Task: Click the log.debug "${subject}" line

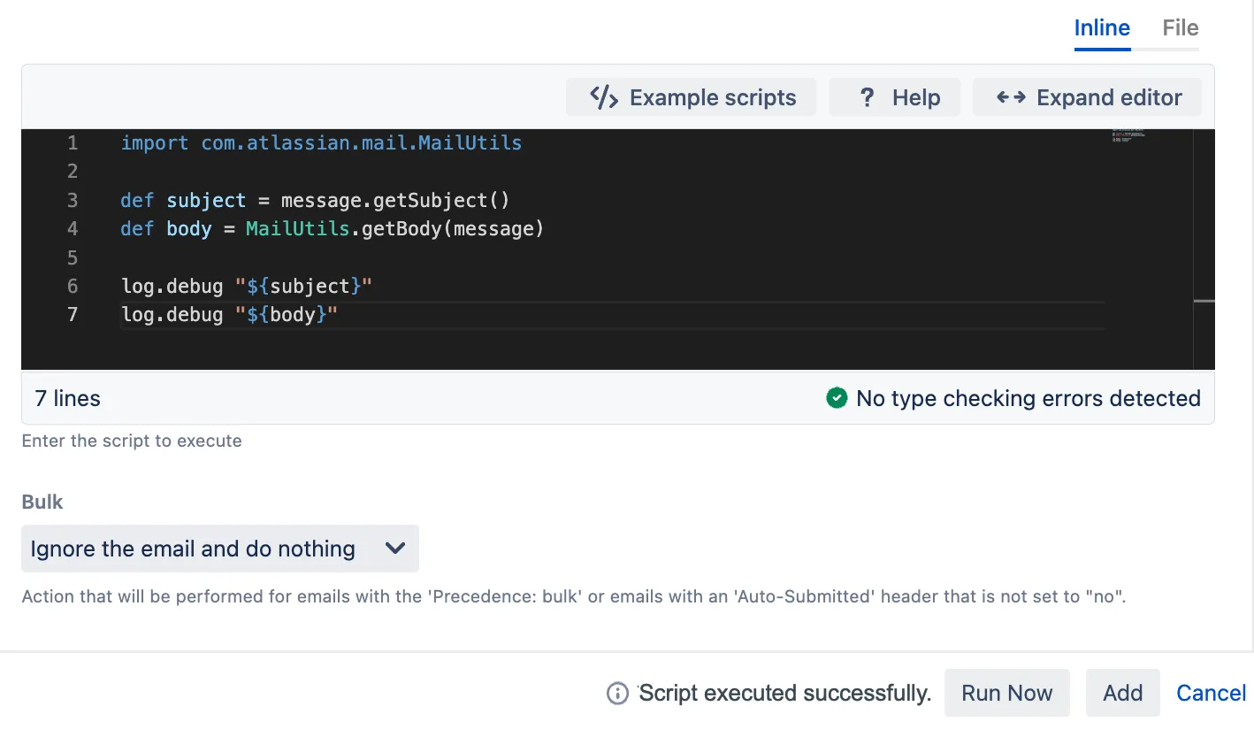Action: pyautogui.click(x=247, y=286)
